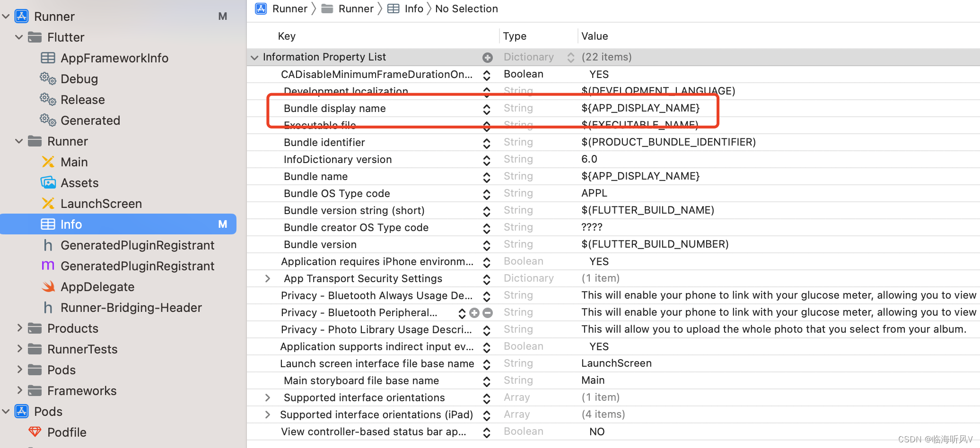Click the Type column header
The width and height of the screenshot is (980, 448).
515,36
